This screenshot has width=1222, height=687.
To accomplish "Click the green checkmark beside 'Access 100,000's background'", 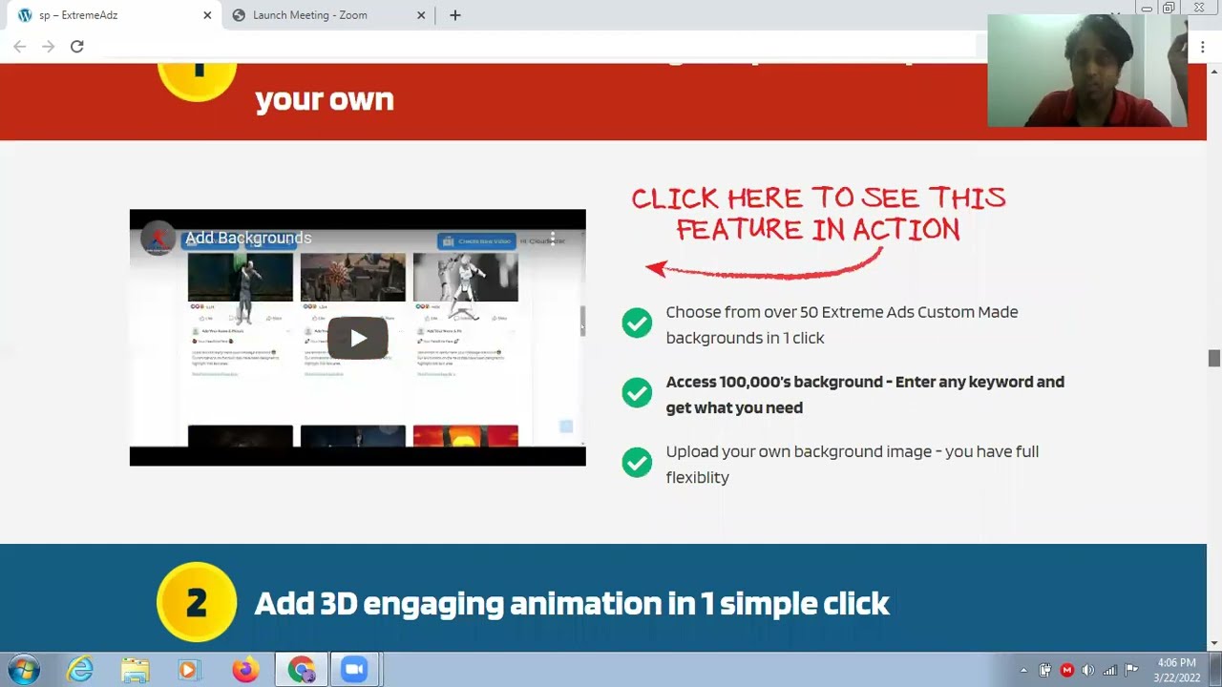I will click(637, 393).
